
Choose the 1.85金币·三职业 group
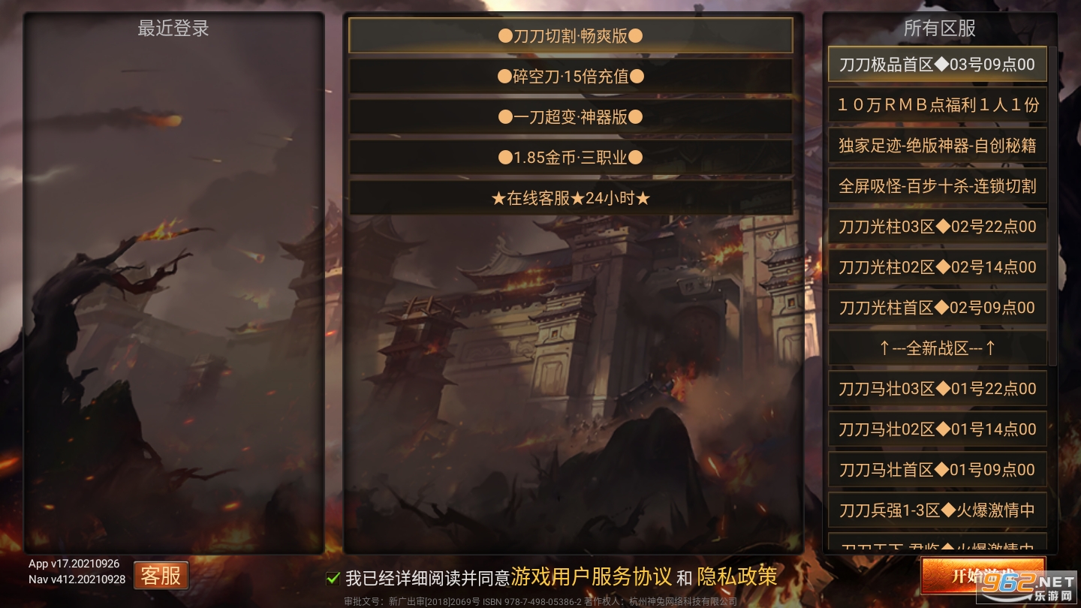[571, 157]
